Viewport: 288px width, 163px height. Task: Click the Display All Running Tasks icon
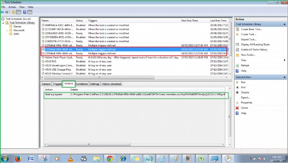[x=237, y=44]
